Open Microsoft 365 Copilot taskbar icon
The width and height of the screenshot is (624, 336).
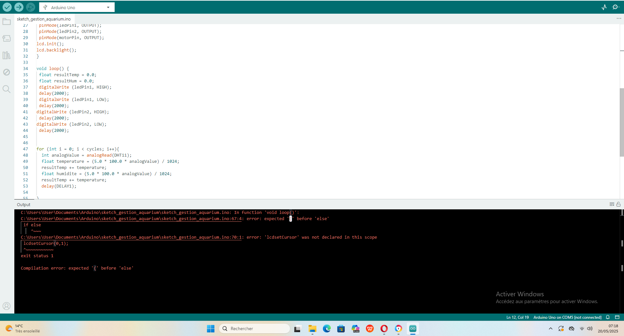point(356,329)
